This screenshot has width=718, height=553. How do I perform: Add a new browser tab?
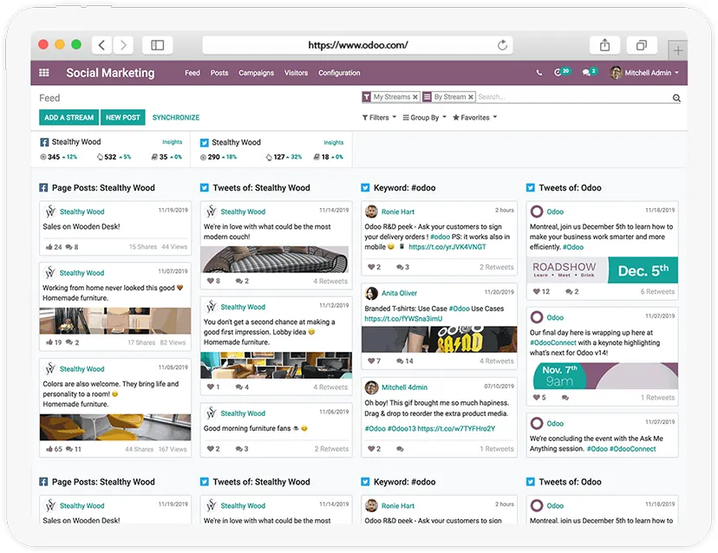click(x=678, y=50)
